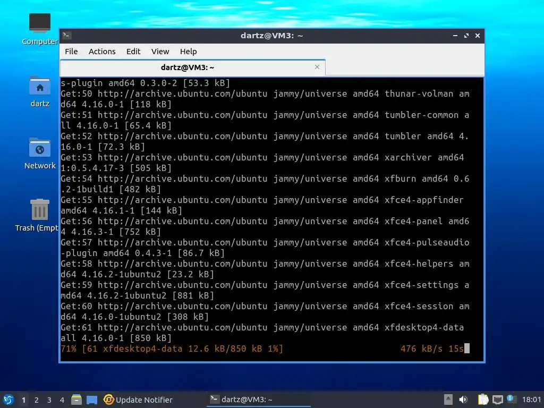Screen dimensions: 544x408
Task: Click the Get:50 thunar-volman line
Action: coord(265,99)
